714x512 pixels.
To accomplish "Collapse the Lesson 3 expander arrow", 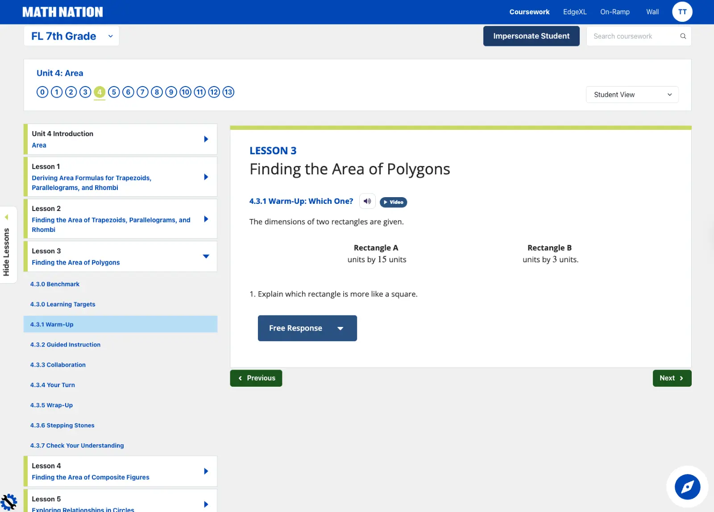I will [206, 256].
